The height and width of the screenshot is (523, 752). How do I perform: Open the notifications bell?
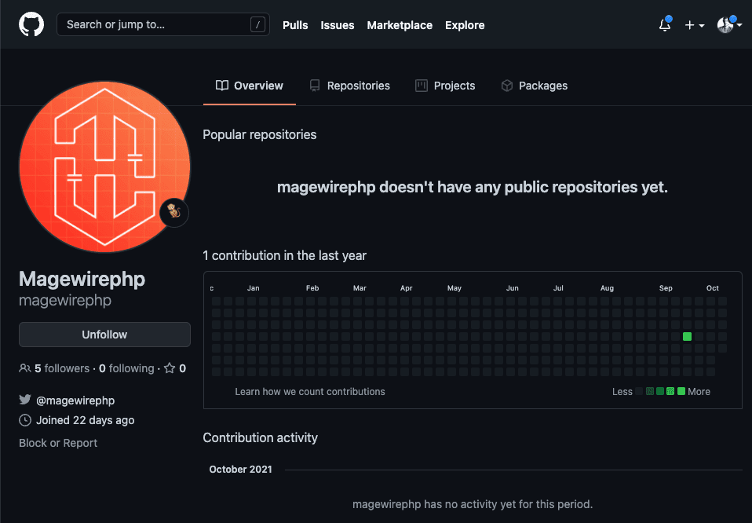click(x=664, y=25)
